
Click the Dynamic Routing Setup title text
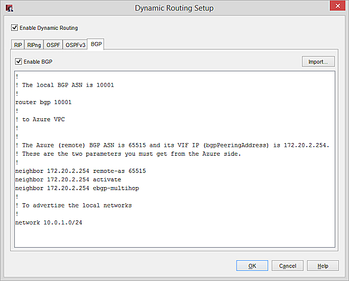[x=174, y=8]
